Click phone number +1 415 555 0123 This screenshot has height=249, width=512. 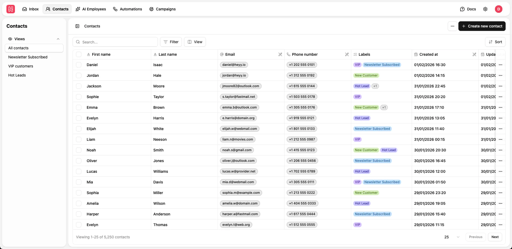pyautogui.click(x=302, y=150)
